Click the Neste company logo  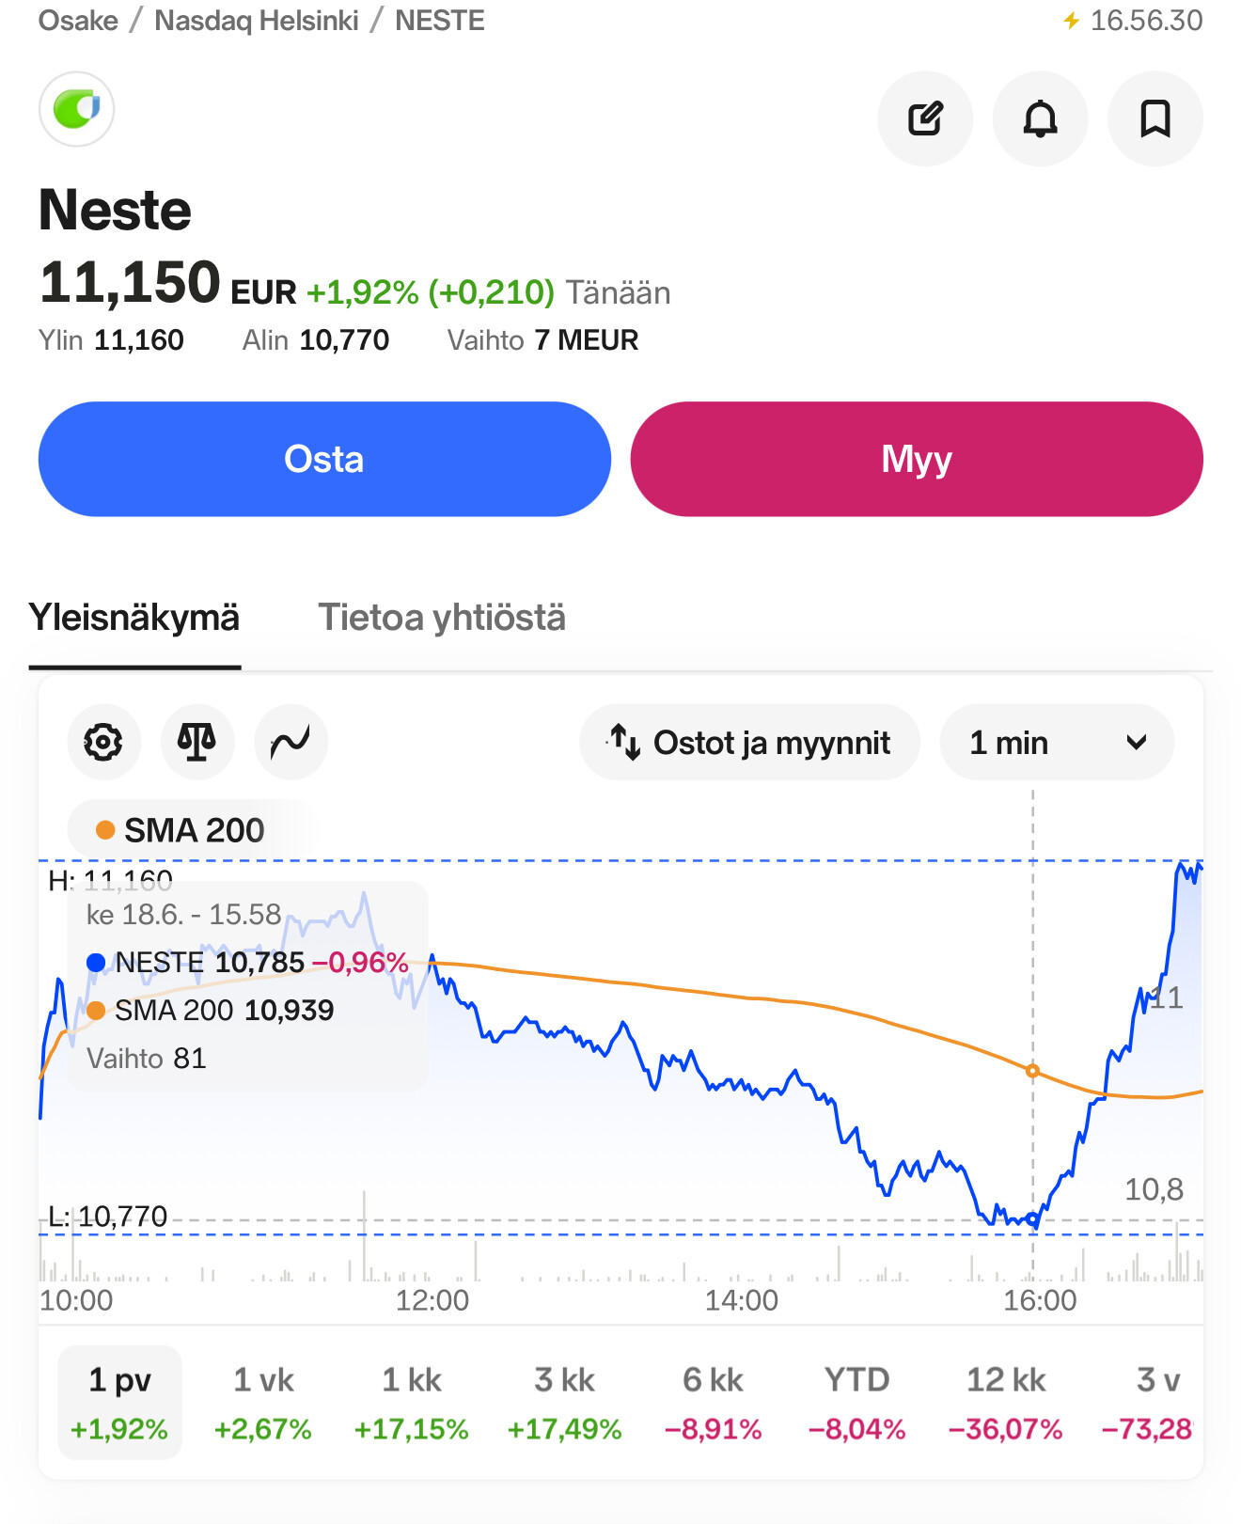[x=76, y=109]
